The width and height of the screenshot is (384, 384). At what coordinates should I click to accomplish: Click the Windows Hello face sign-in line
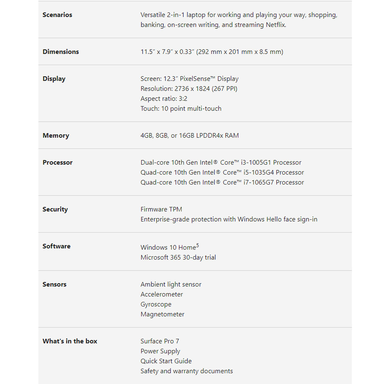pyautogui.click(x=229, y=219)
